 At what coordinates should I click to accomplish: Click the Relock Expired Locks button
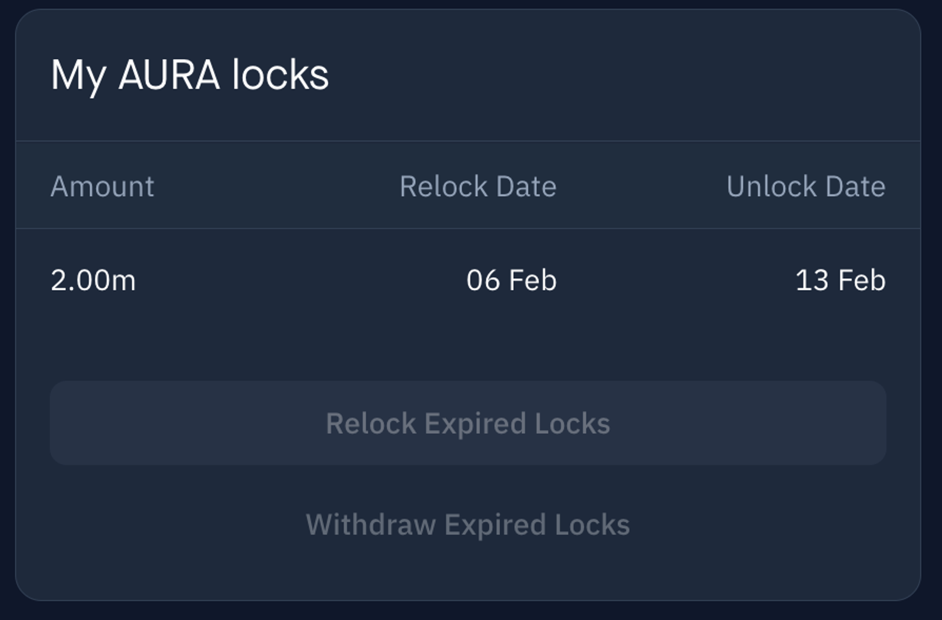coord(468,423)
